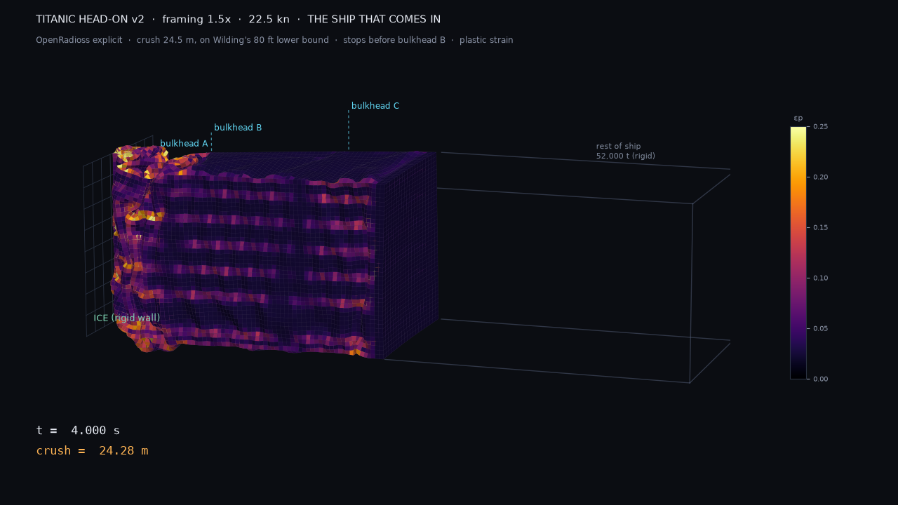Click the "bulkhead A" label
The image size is (898, 505).
[x=184, y=144]
